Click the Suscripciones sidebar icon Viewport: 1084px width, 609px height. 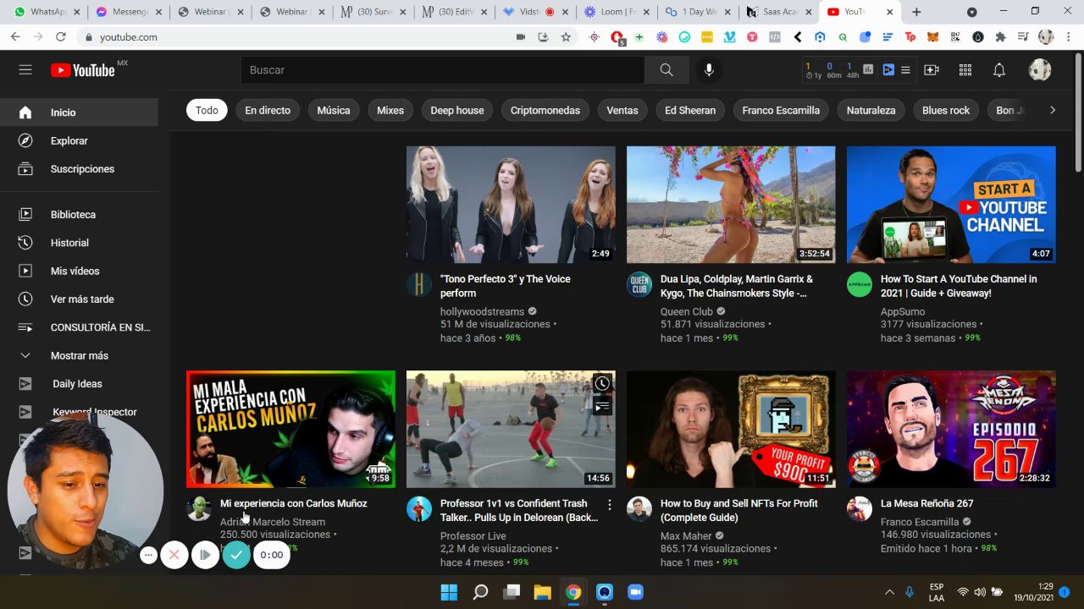pyautogui.click(x=25, y=169)
